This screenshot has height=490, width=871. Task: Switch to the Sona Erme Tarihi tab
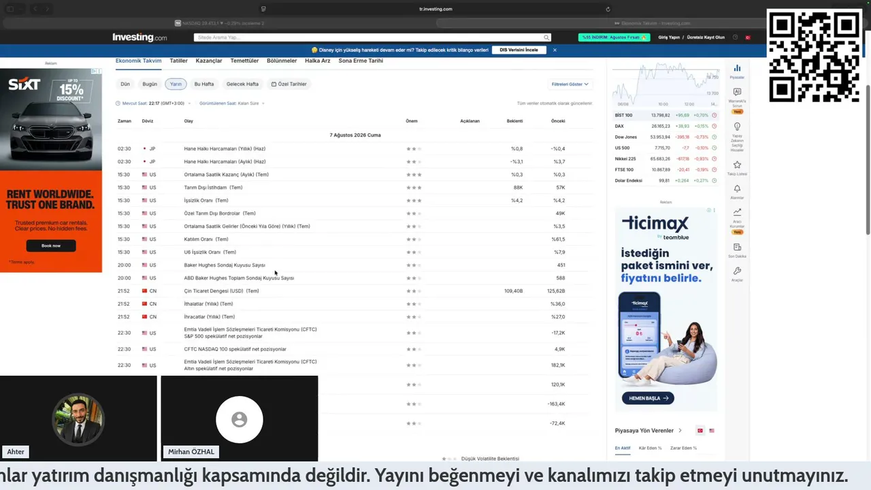[x=361, y=61]
